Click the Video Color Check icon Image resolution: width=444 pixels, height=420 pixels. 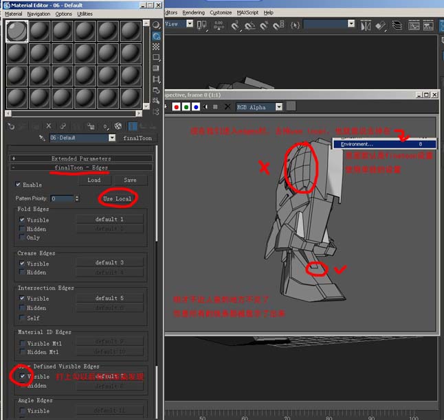(x=156, y=68)
